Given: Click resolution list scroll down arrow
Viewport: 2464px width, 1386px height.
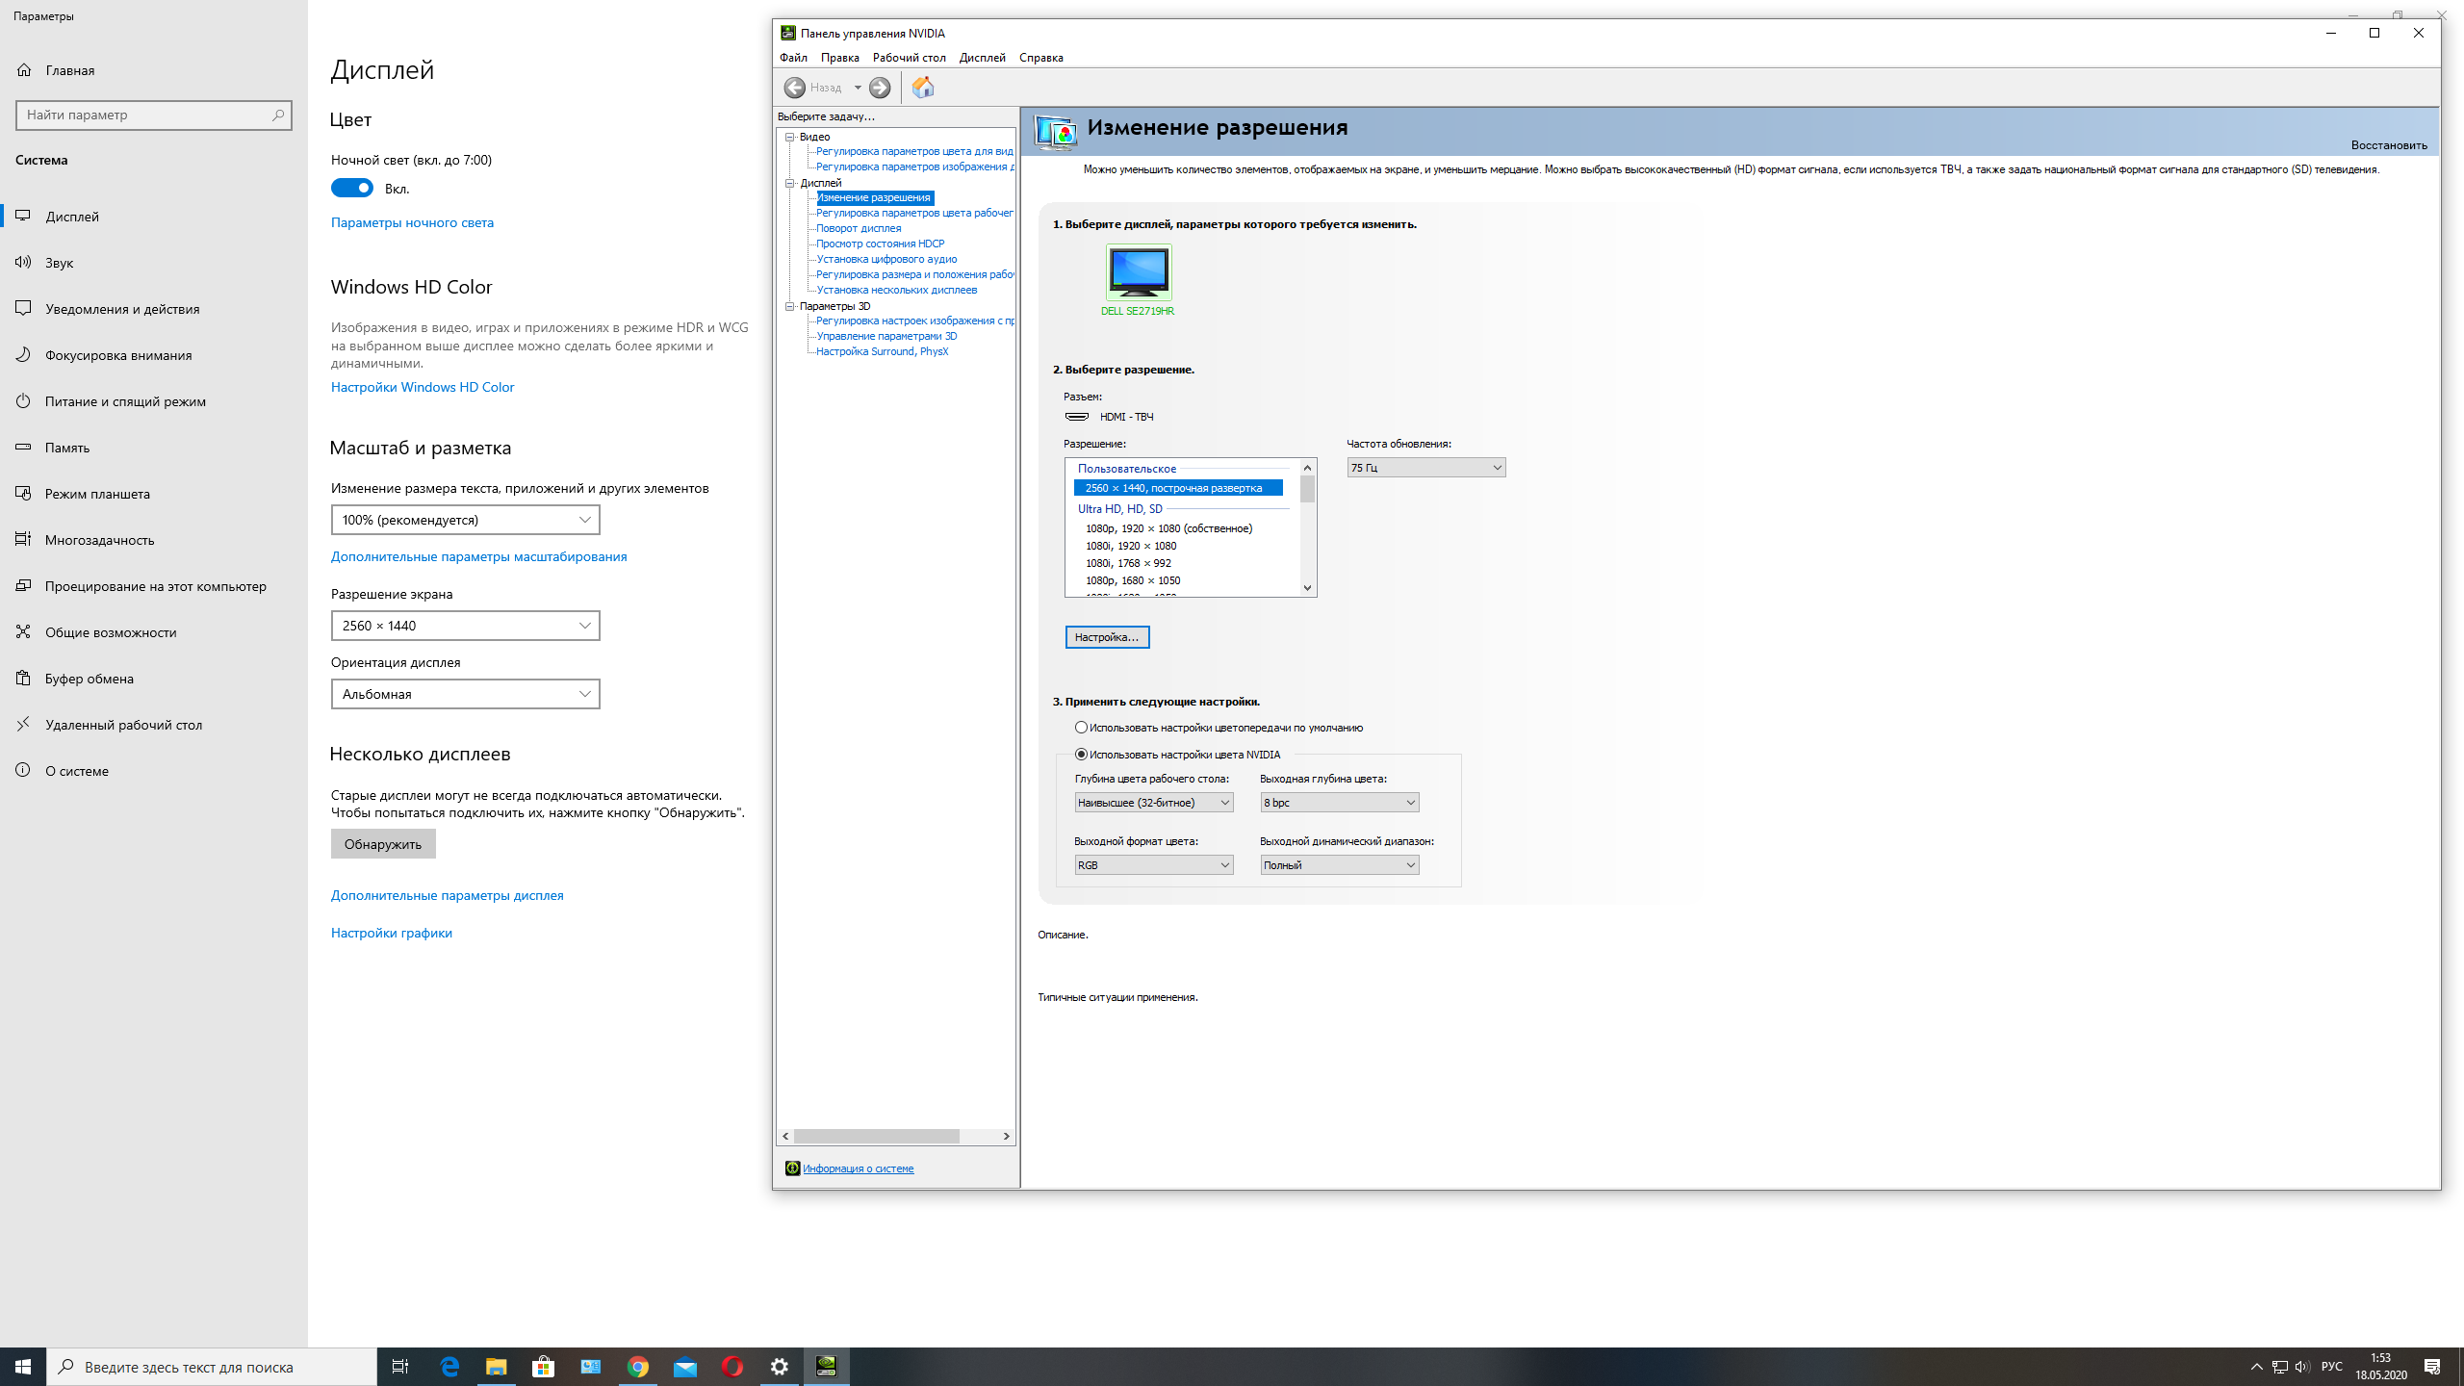Looking at the screenshot, I should pos(1307,588).
